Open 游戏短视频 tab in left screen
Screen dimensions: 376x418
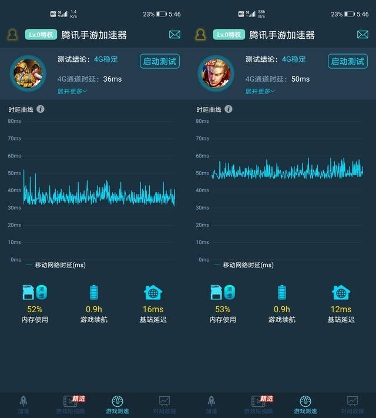point(70,404)
